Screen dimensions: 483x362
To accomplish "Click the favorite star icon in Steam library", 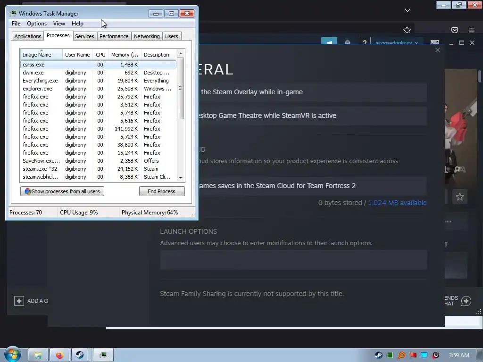I will click(459, 197).
